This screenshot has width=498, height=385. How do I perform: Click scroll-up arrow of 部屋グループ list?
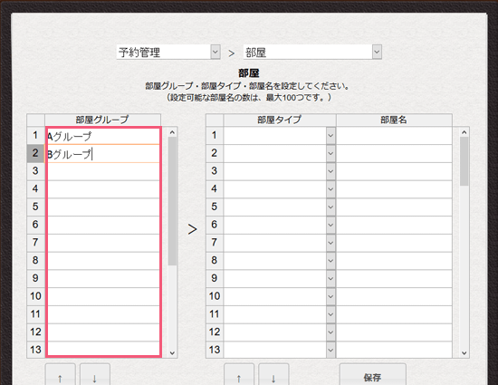pos(172,132)
